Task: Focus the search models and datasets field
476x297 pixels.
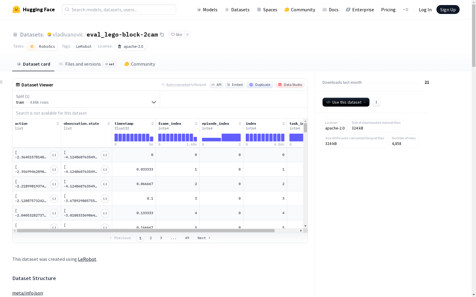Action: [x=119, y=10]
